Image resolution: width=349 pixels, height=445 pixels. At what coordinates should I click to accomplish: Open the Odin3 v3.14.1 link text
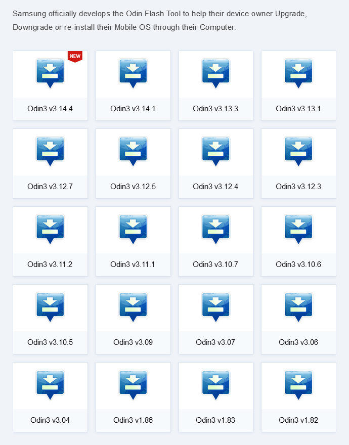tap(133, 109)
